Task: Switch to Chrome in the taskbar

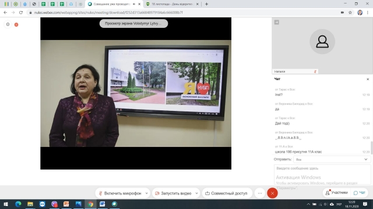Action: point(90,204)
